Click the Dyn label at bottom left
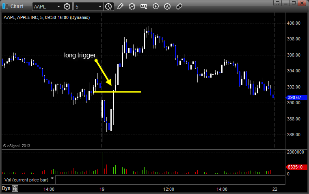The image size is (309, 194). pyautogui.click(x=6, y=188)
